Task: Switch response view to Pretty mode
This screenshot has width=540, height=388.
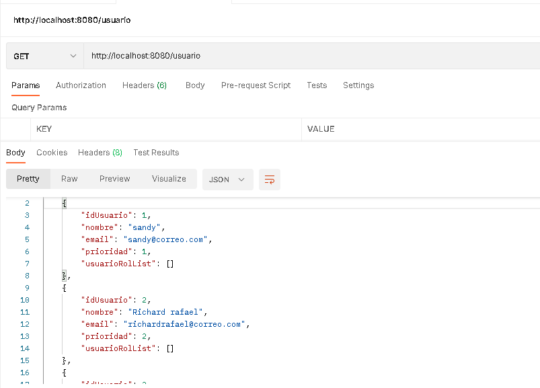Action: click(x=28, y=179)
